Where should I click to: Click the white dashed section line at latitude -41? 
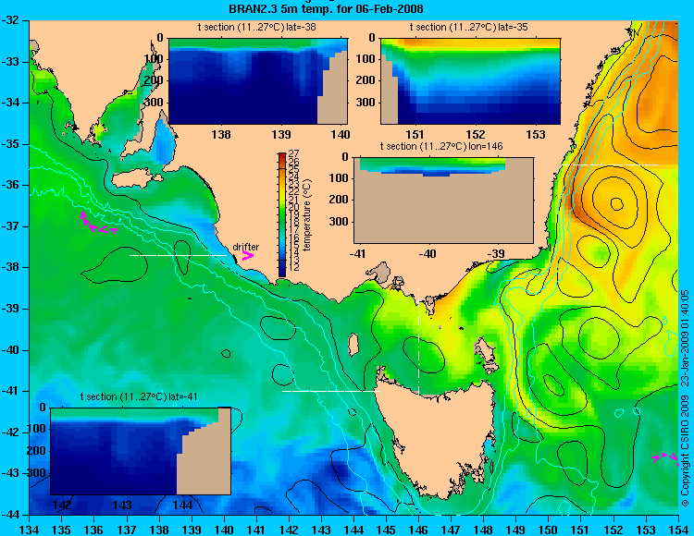click(330, 391)
